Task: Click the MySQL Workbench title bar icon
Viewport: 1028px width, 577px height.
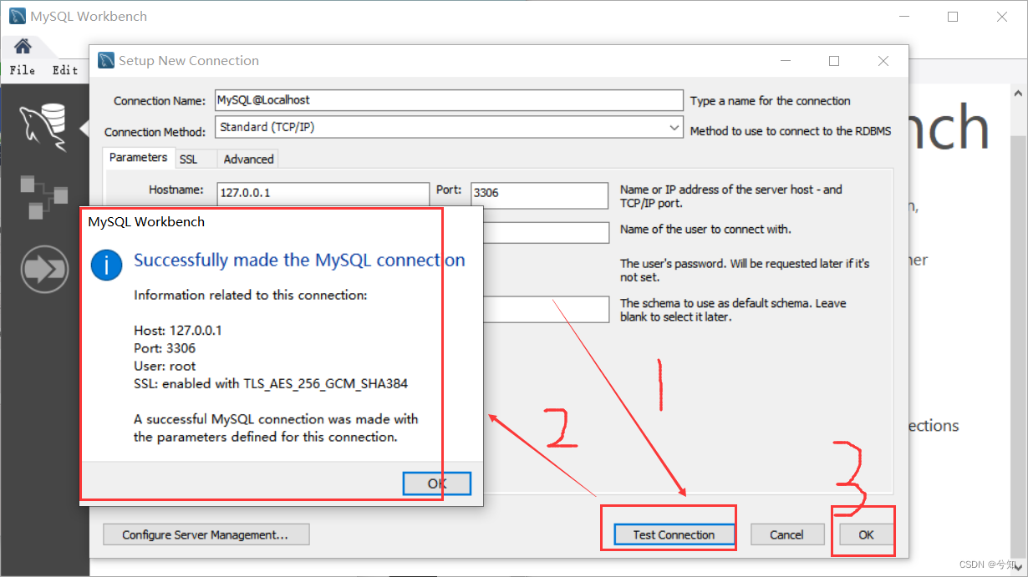Action: [x=17, y=16]
